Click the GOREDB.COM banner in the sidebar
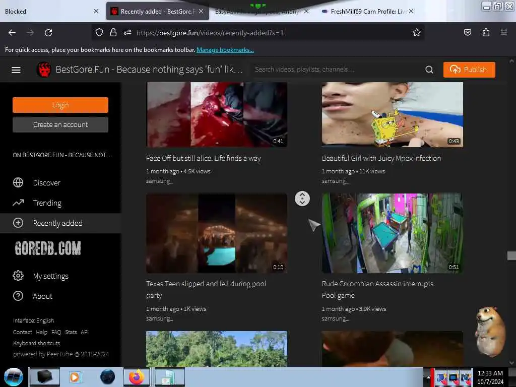The image size is (516, 387). [48, 248]
